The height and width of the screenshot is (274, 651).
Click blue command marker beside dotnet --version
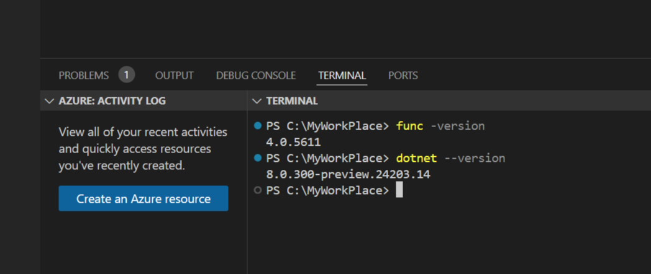coord(258,159)
